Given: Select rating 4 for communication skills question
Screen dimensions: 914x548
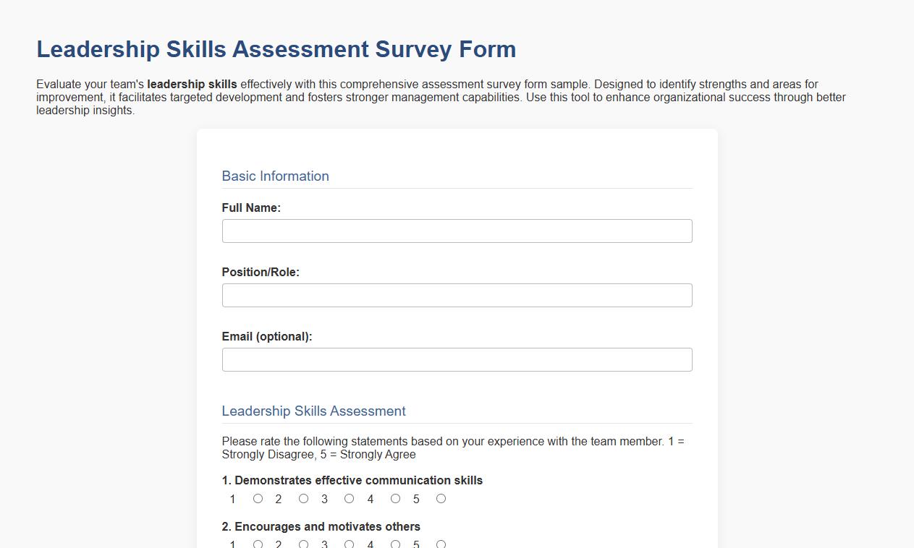Looking at the screenshot, I should (x=395, y=498).
